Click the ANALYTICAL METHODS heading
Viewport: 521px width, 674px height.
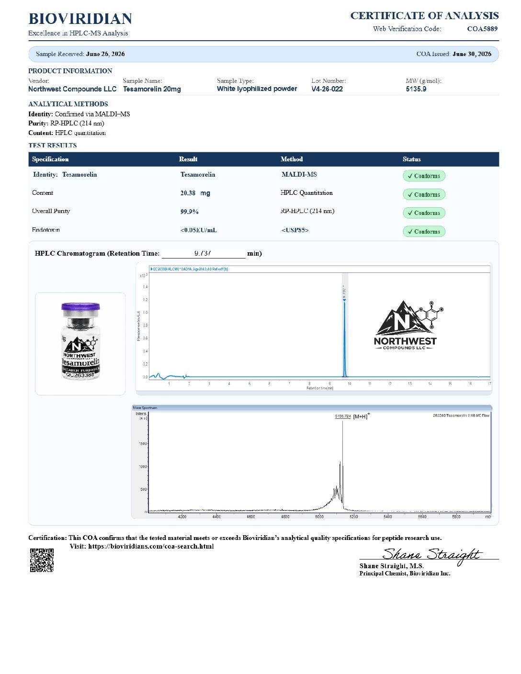68,104
